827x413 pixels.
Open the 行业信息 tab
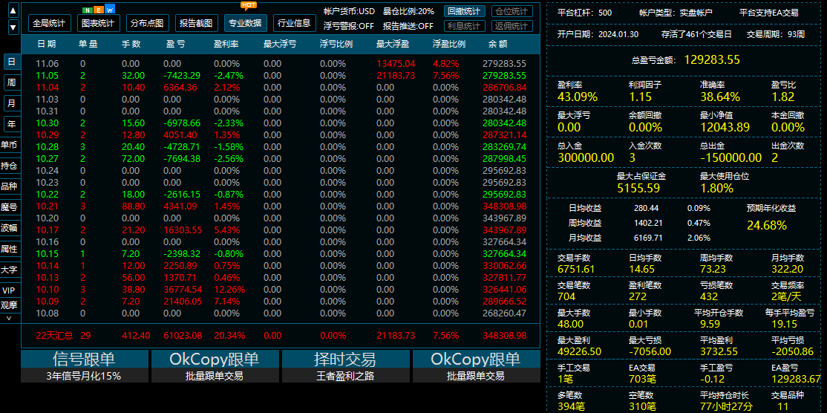(295, 23)
